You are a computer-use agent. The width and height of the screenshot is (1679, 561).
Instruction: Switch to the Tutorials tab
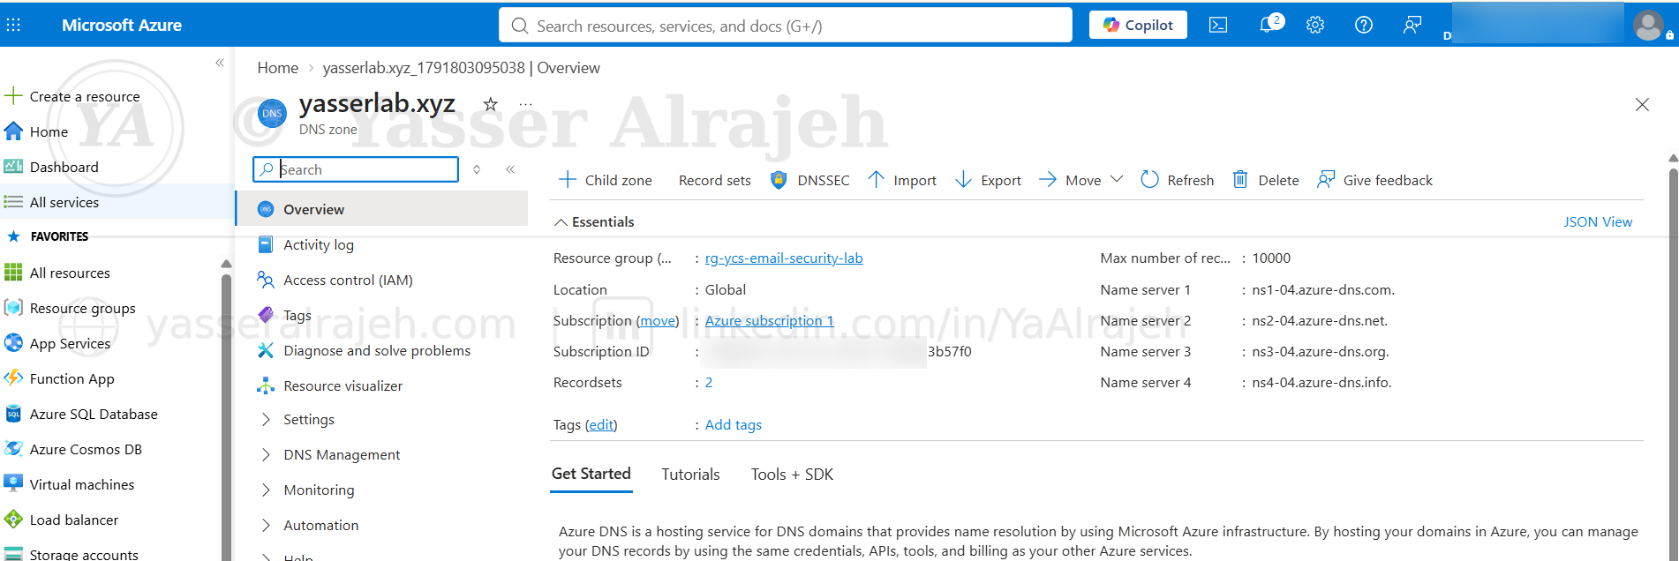(690, 475)
